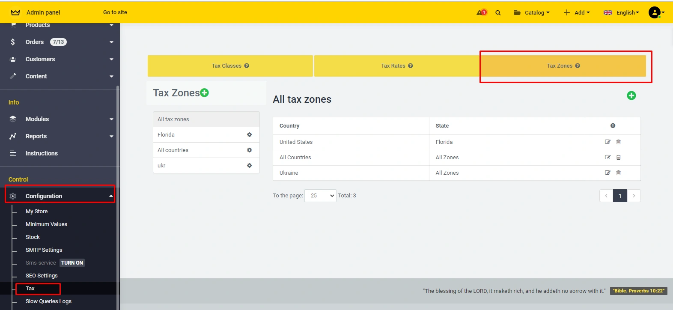Collapse the Configuration menu section

60,196
